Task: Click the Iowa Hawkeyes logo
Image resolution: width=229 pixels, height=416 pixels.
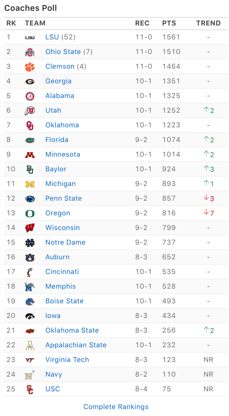Action: point(30,316)
